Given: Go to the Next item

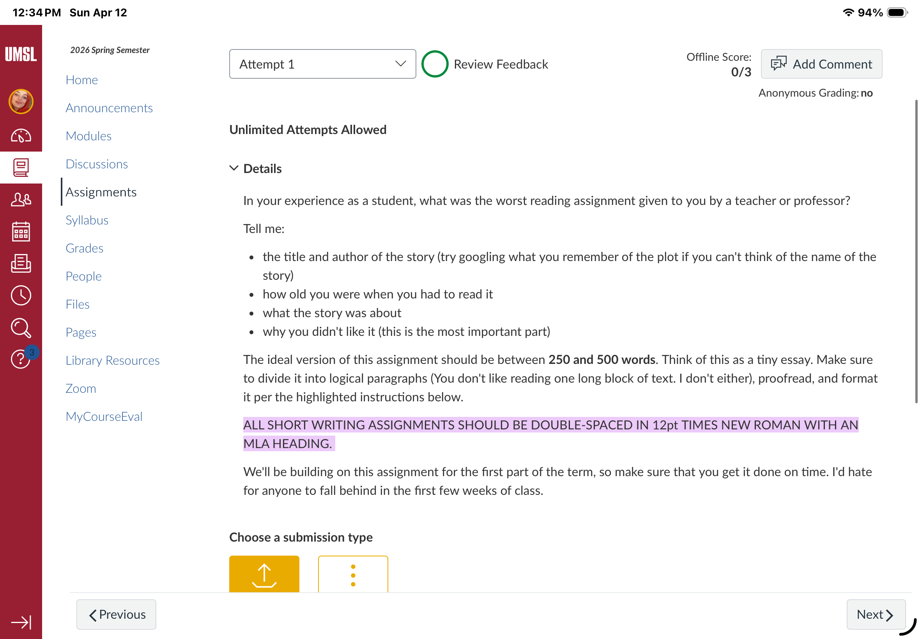Looking at the screenshot, I should tap(876, 614).
